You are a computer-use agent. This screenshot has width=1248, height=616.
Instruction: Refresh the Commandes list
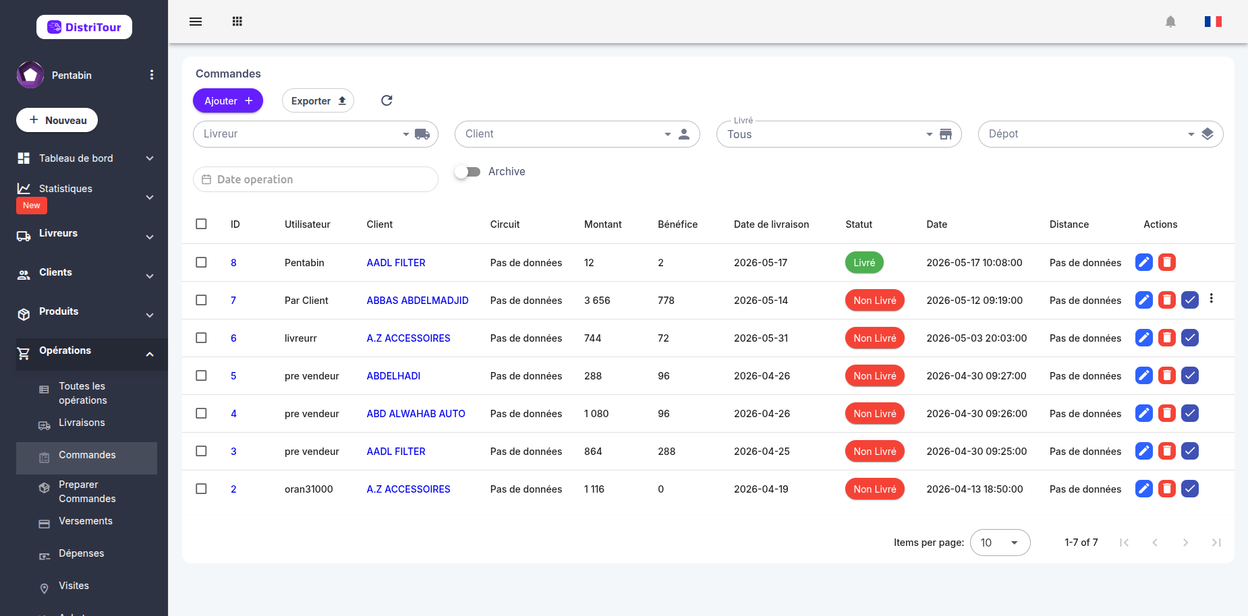click(x=387, y=100)
